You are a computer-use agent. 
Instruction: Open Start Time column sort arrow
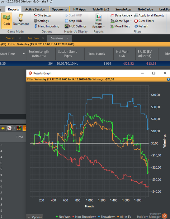click(24, 54)
